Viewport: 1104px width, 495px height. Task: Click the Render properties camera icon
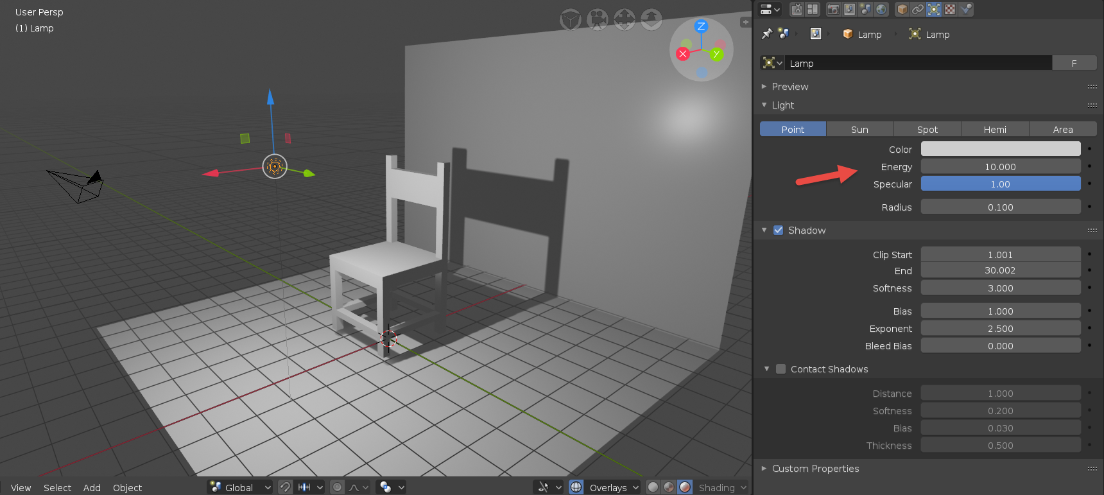coord(833,9)
